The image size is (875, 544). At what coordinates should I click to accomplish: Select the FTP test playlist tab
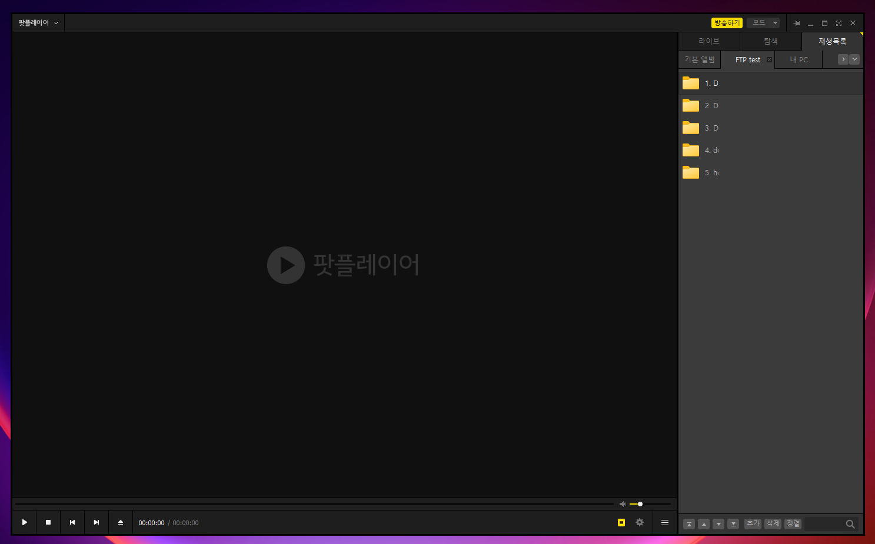(747, 59)
